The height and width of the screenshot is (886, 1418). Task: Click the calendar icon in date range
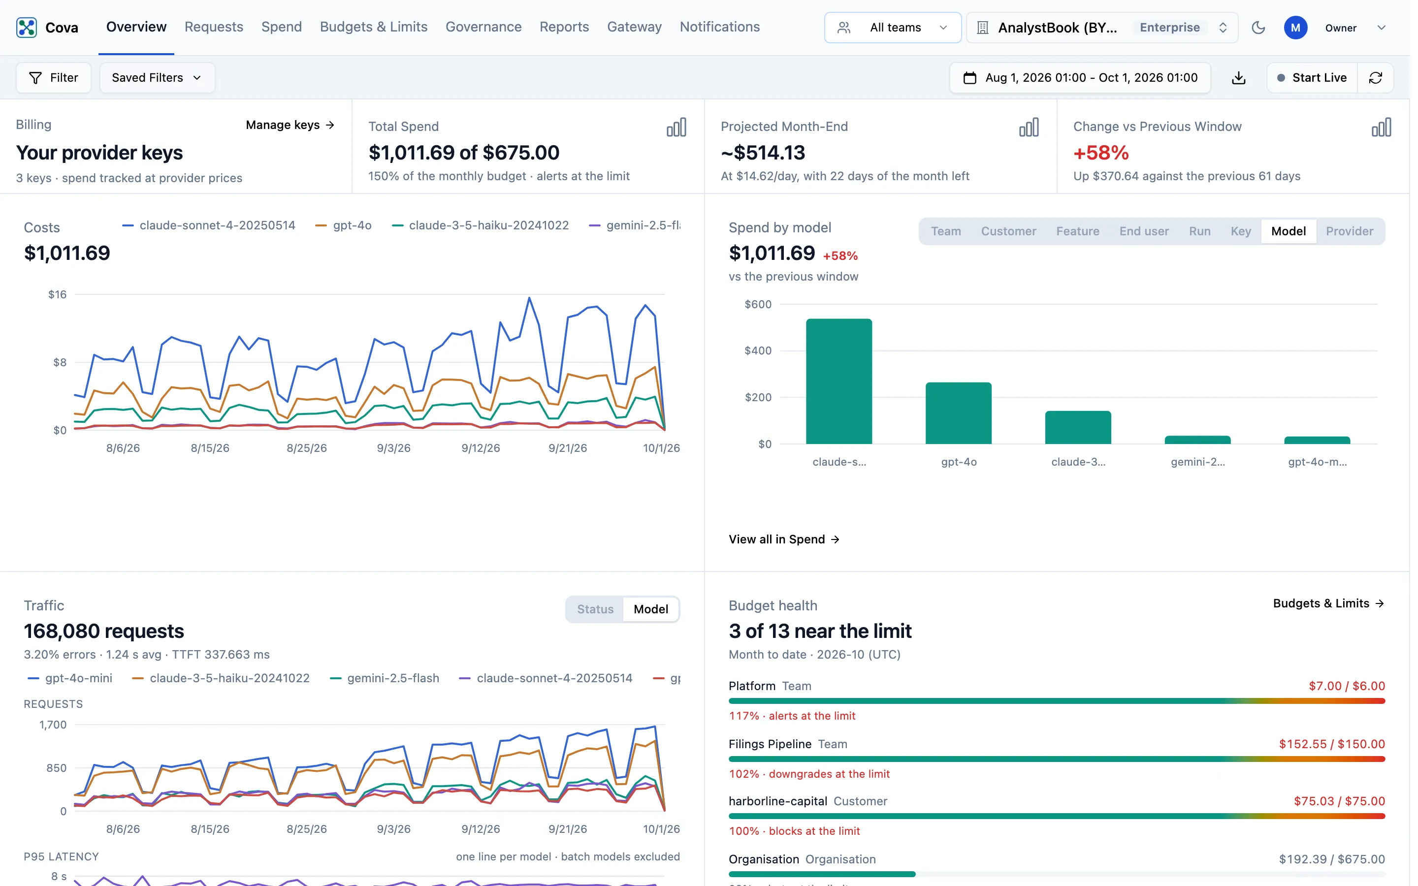[x=970, y=78]
